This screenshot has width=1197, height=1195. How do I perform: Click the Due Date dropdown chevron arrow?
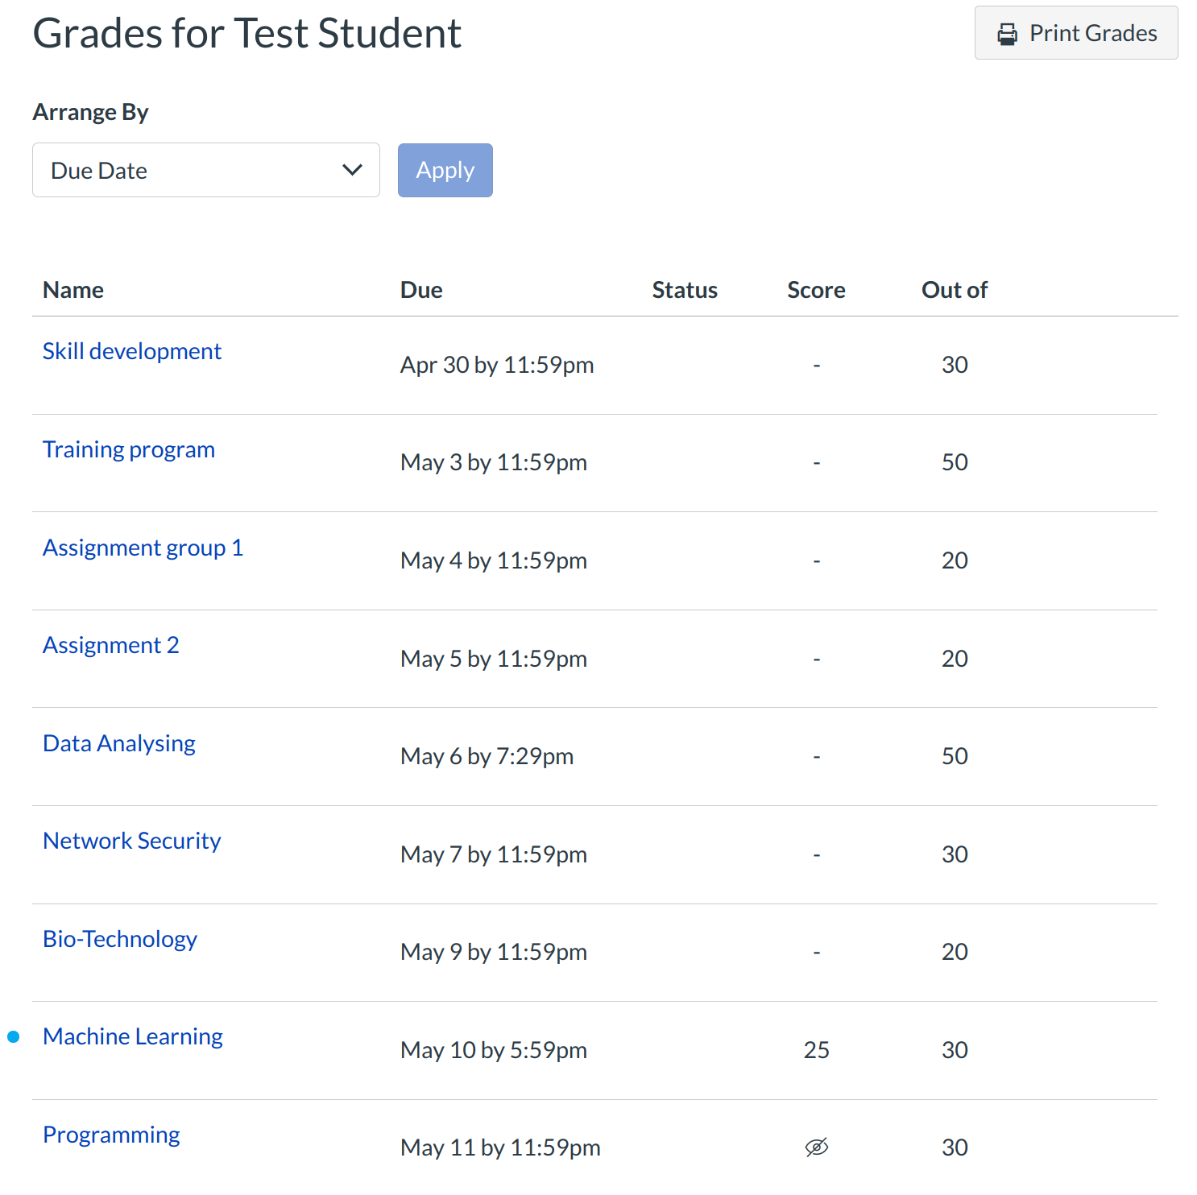[352, 170]
